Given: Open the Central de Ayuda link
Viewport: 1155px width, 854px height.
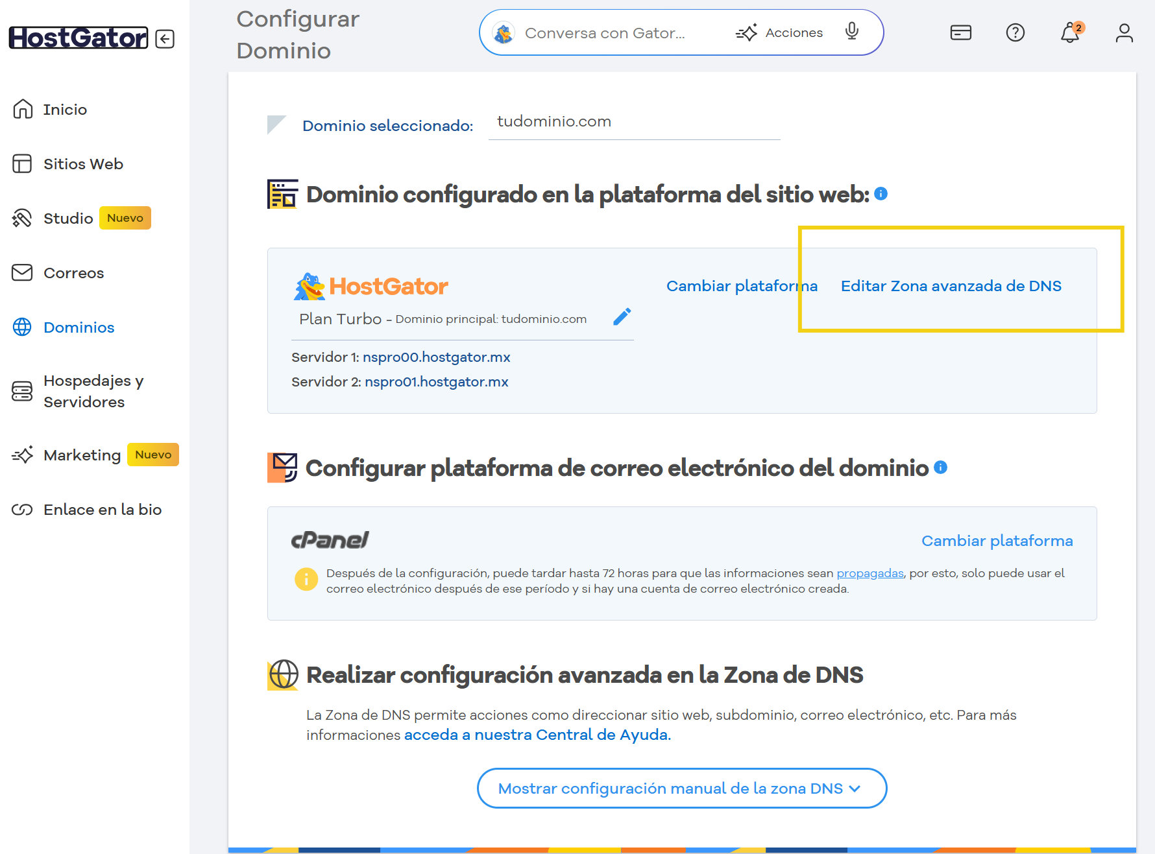Looking at the screenshot, I should [x=537, y=735].
